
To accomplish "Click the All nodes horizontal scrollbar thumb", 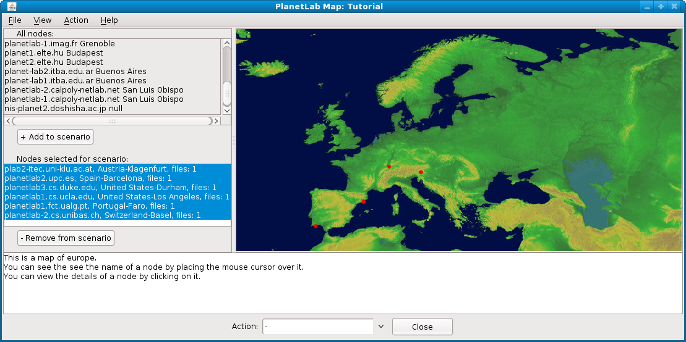I will pos(111,121).
